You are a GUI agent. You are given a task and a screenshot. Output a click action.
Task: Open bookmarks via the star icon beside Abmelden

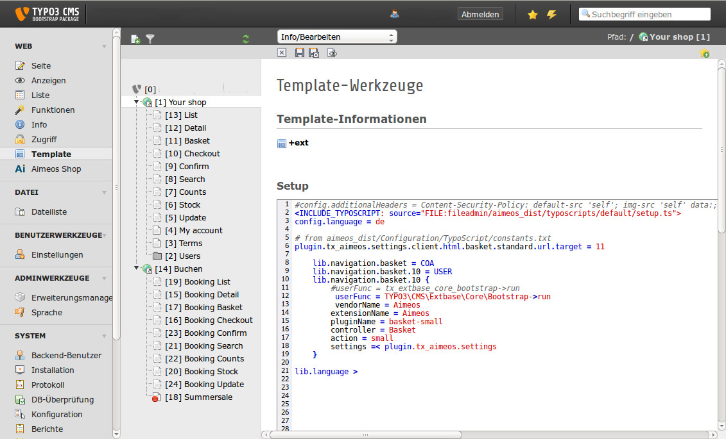pyautogui.click(x=532, y=15)
